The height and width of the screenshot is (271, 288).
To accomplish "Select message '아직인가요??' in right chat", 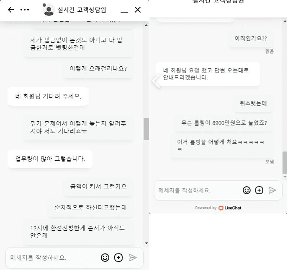I will (x=251, y=38).
